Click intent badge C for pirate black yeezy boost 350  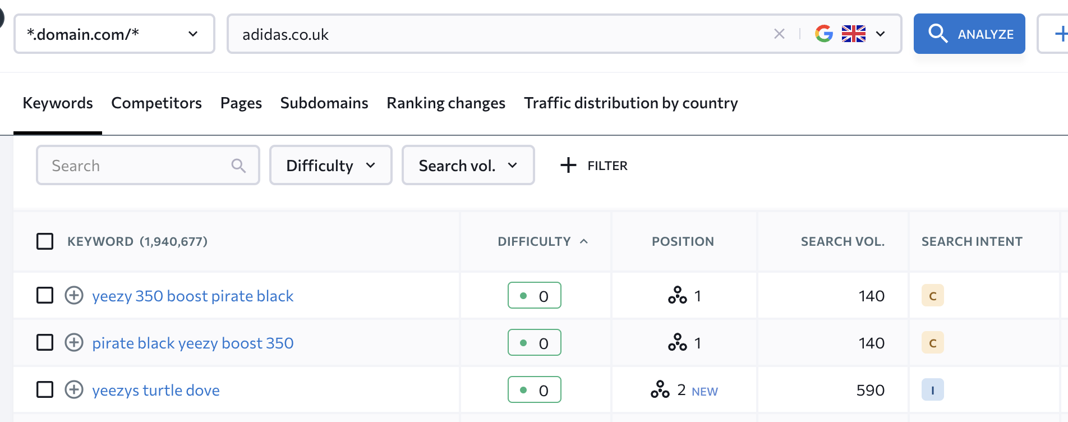pyautogui.click(x=933, y=343)
